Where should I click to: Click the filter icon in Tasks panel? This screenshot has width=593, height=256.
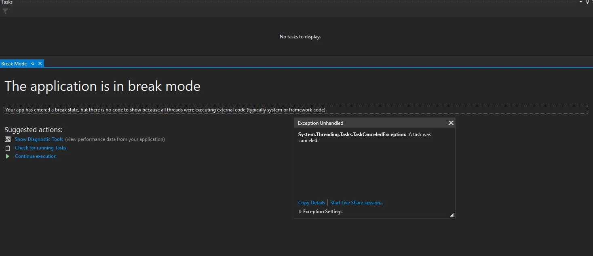pos(5,11)
